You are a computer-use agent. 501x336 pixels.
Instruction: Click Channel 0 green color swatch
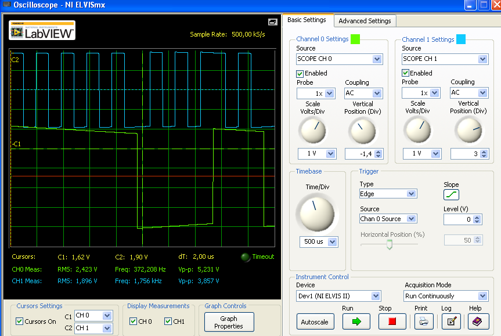pyautogui.click(x=355, y=39)
